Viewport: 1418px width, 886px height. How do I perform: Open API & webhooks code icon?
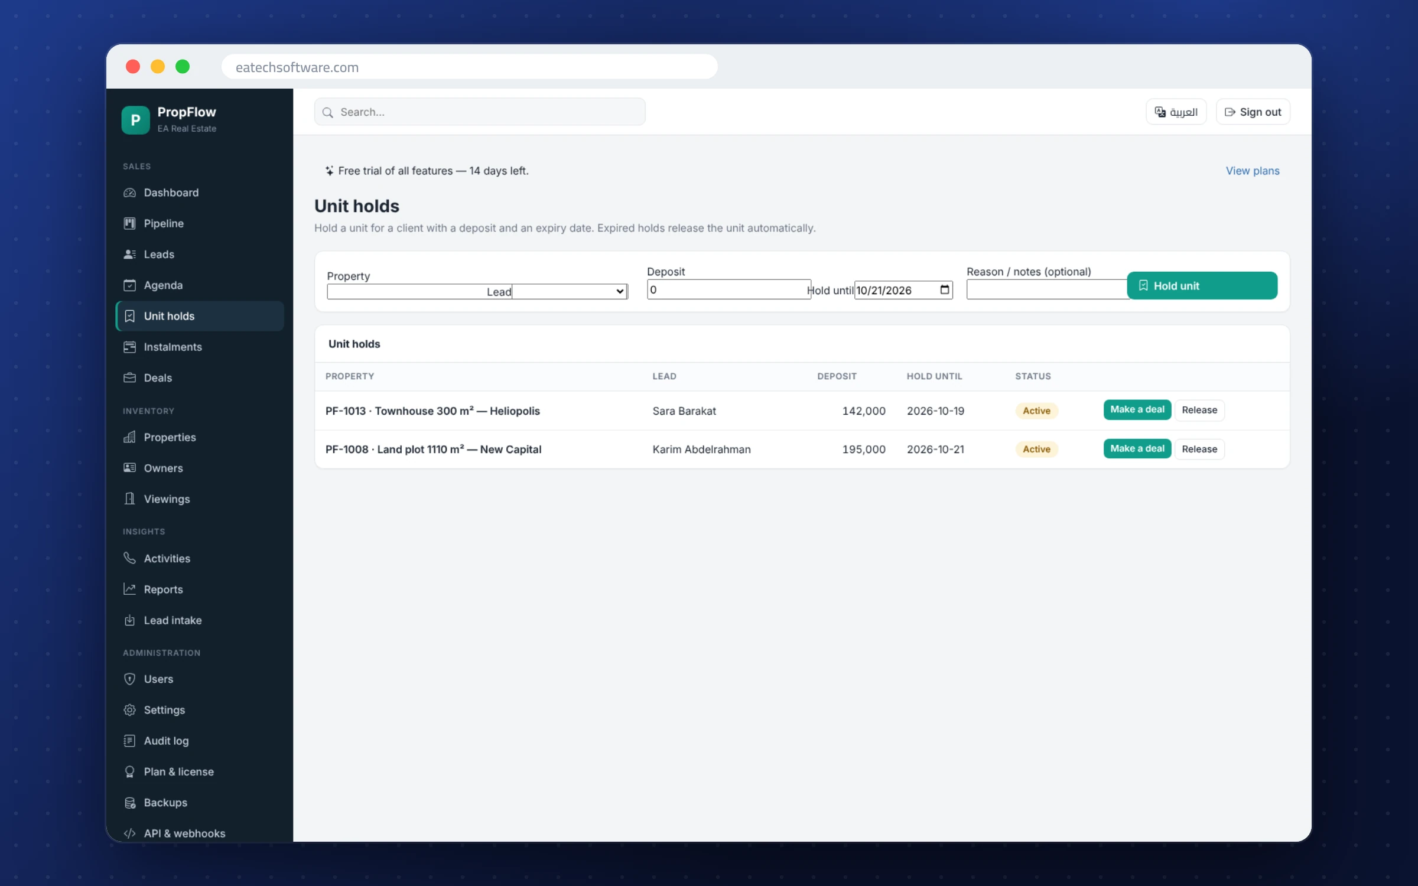pos(129,833)
